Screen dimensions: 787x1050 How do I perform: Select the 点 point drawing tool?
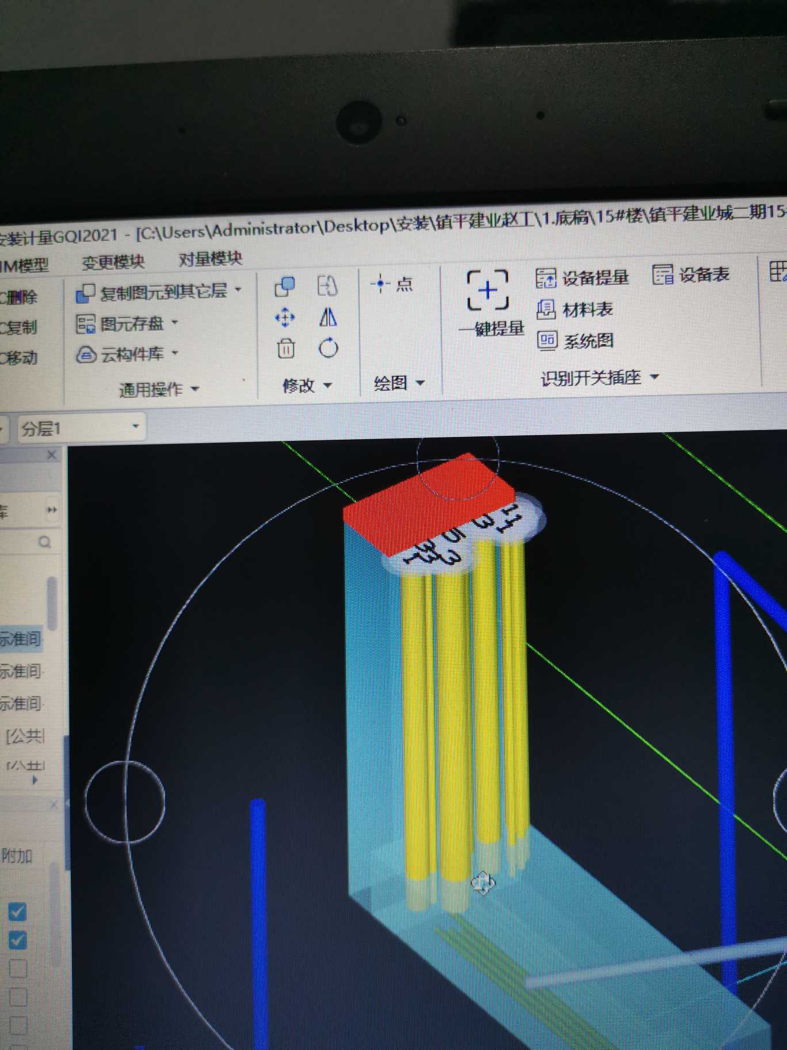coord(392,284)
